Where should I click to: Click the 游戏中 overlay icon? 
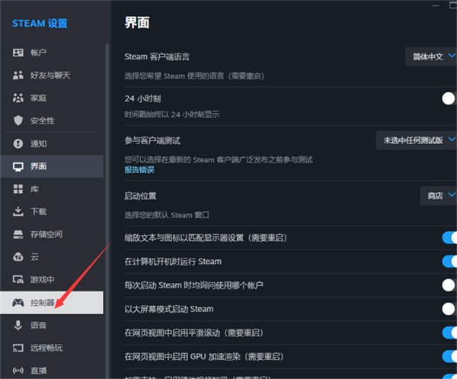pyautogui.click(x=18, y=280)
